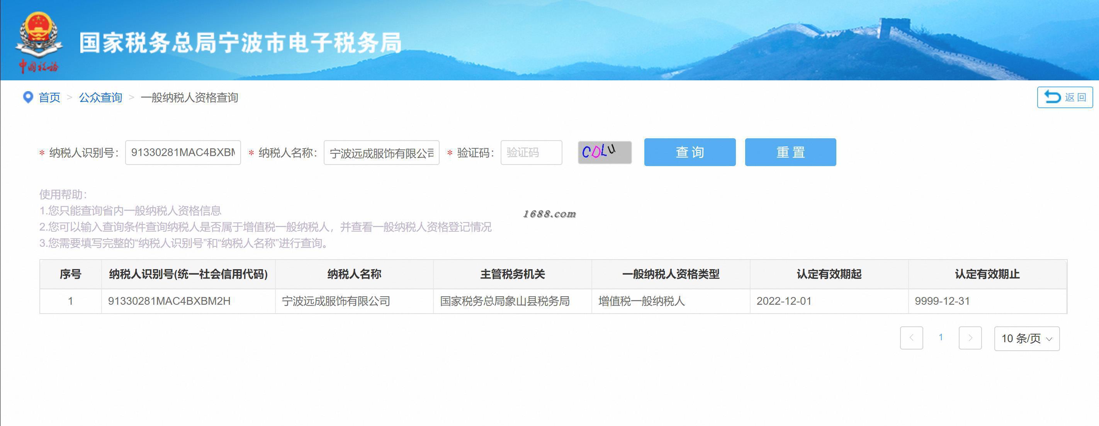Click taxpayer ID cell 91330281MAC4BXBM2H

pos(169,301)
